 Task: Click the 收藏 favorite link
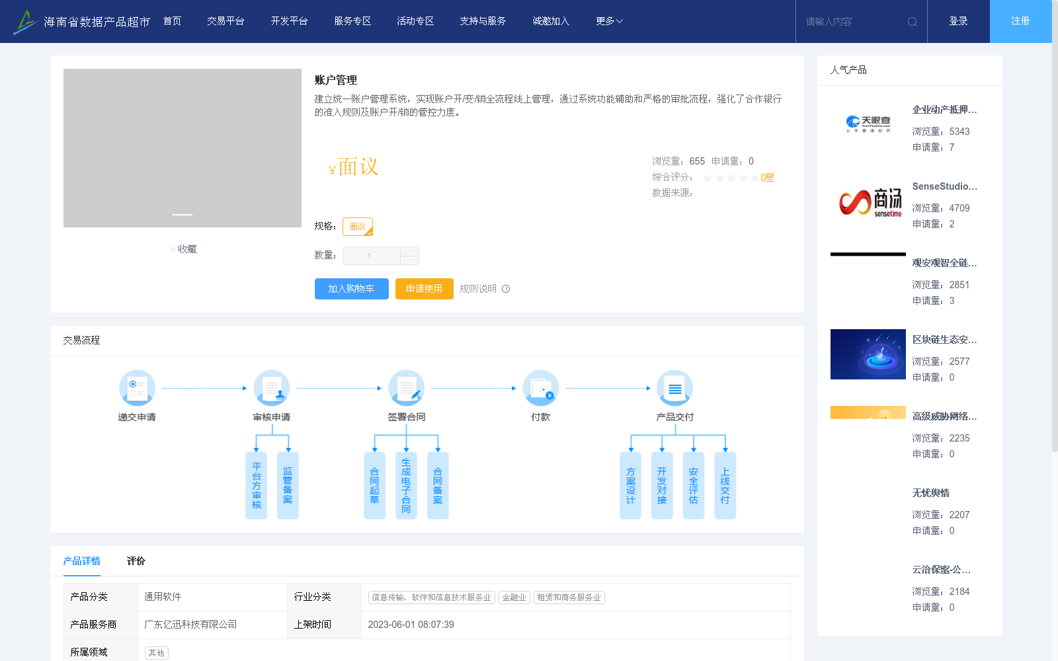coord(187,249)
